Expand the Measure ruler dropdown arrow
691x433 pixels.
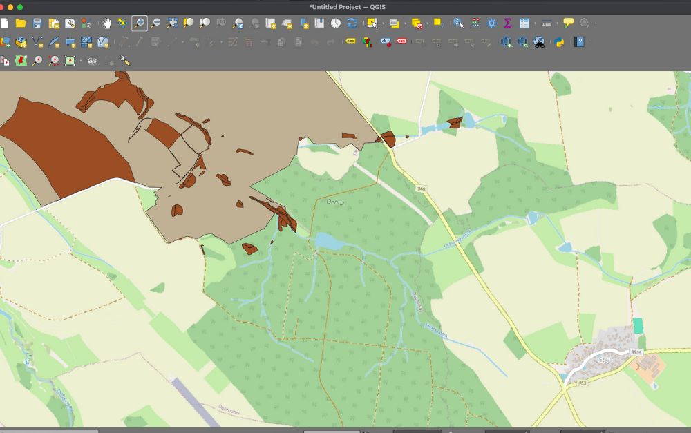click(x=556, y=23)
